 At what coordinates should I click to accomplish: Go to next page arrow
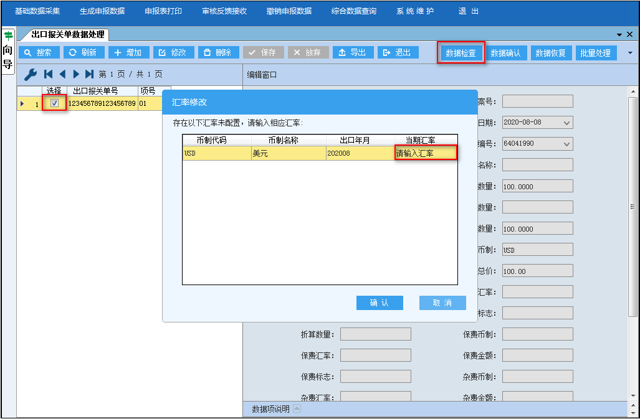coord(77,75)
